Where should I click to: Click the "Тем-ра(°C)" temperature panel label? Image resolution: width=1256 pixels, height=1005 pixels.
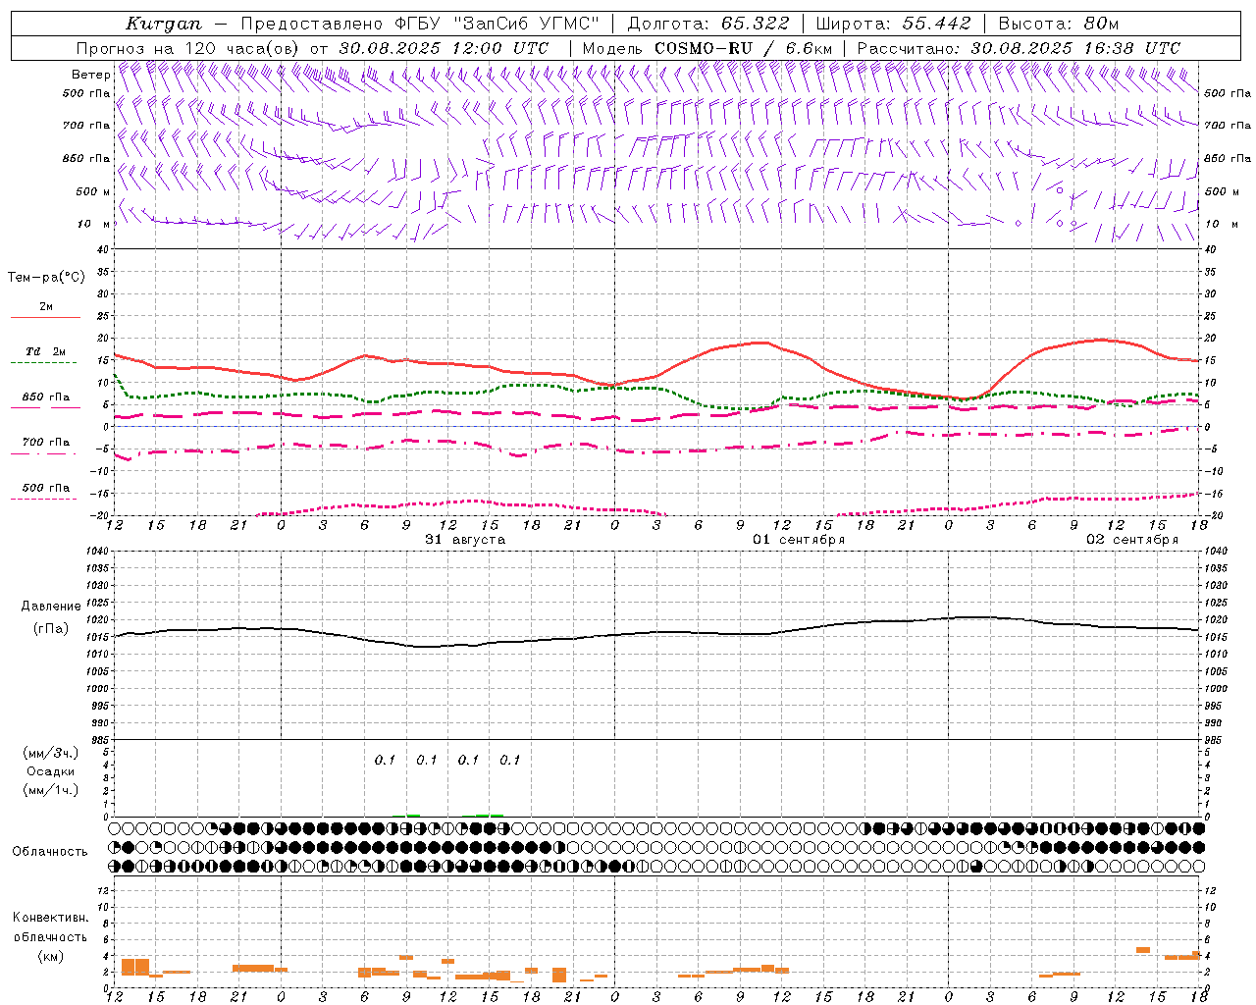point(46,278)
